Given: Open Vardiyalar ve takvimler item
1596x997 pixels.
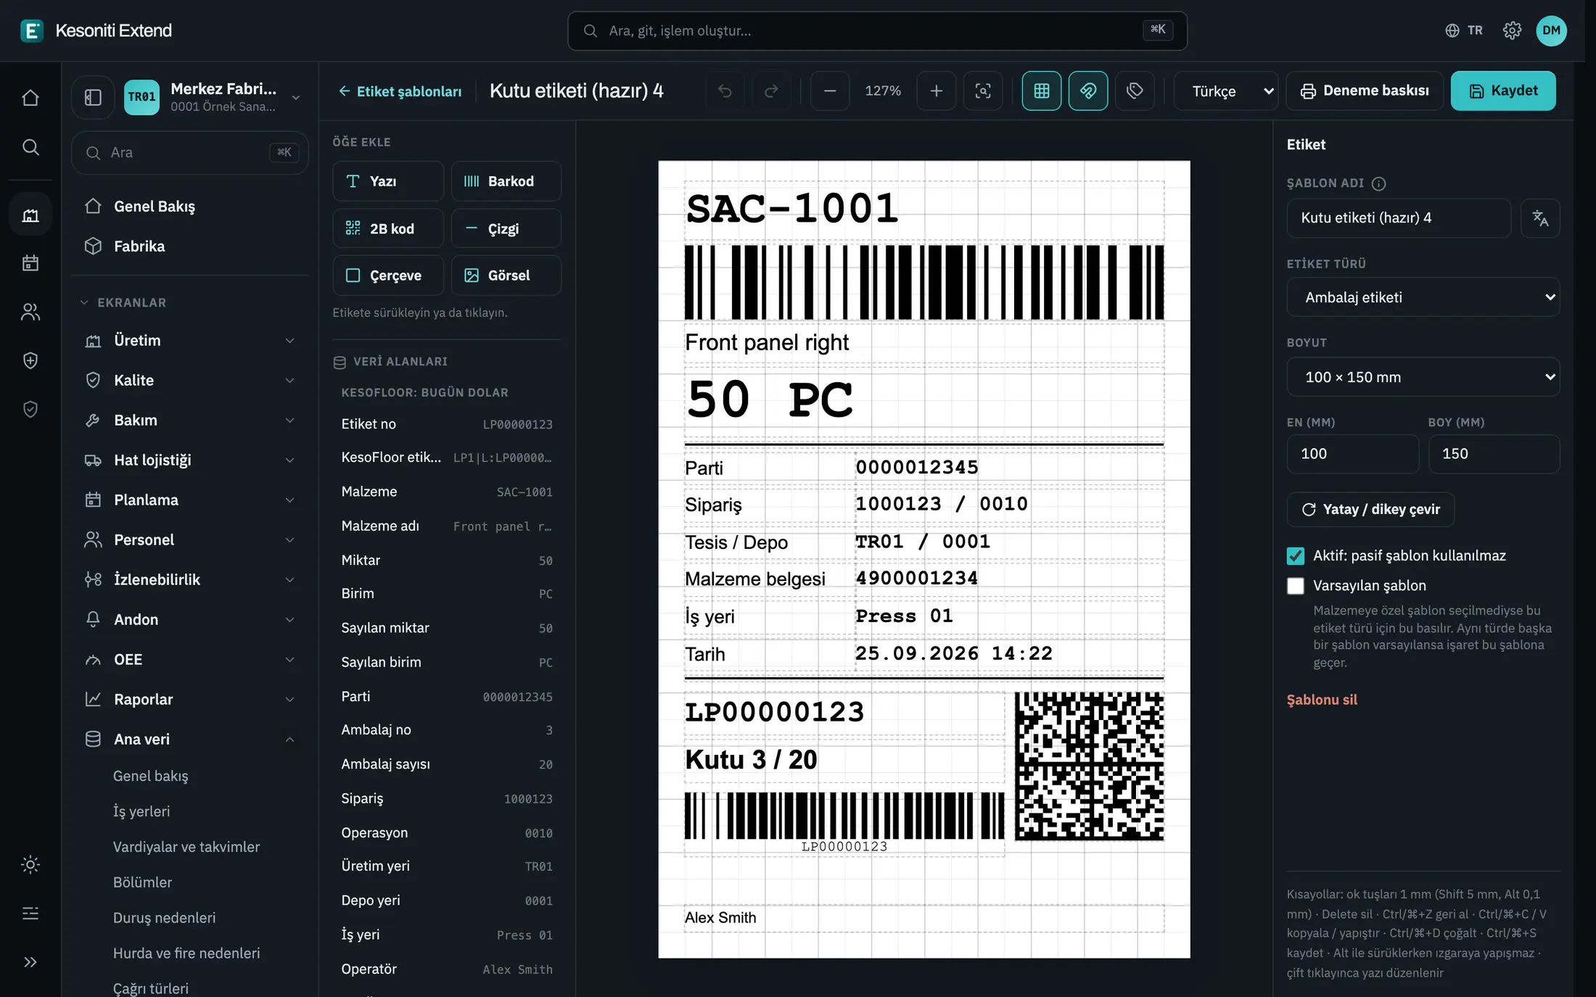Looking at the screenshot, I should (186, 847).
